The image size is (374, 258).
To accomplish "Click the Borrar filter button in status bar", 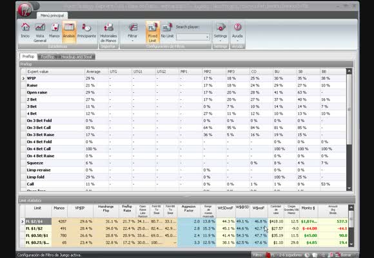I will (344, 255).
